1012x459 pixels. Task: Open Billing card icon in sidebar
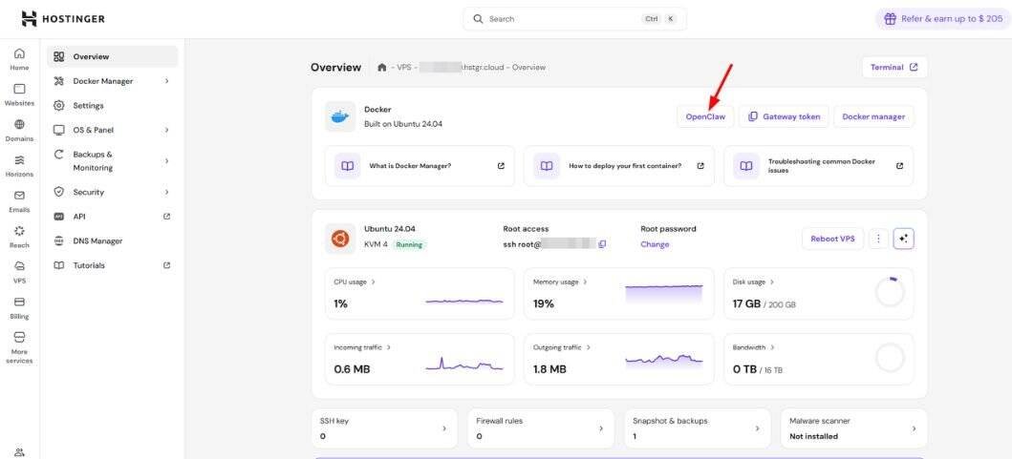pyautogui.click(x=19, y=302)
